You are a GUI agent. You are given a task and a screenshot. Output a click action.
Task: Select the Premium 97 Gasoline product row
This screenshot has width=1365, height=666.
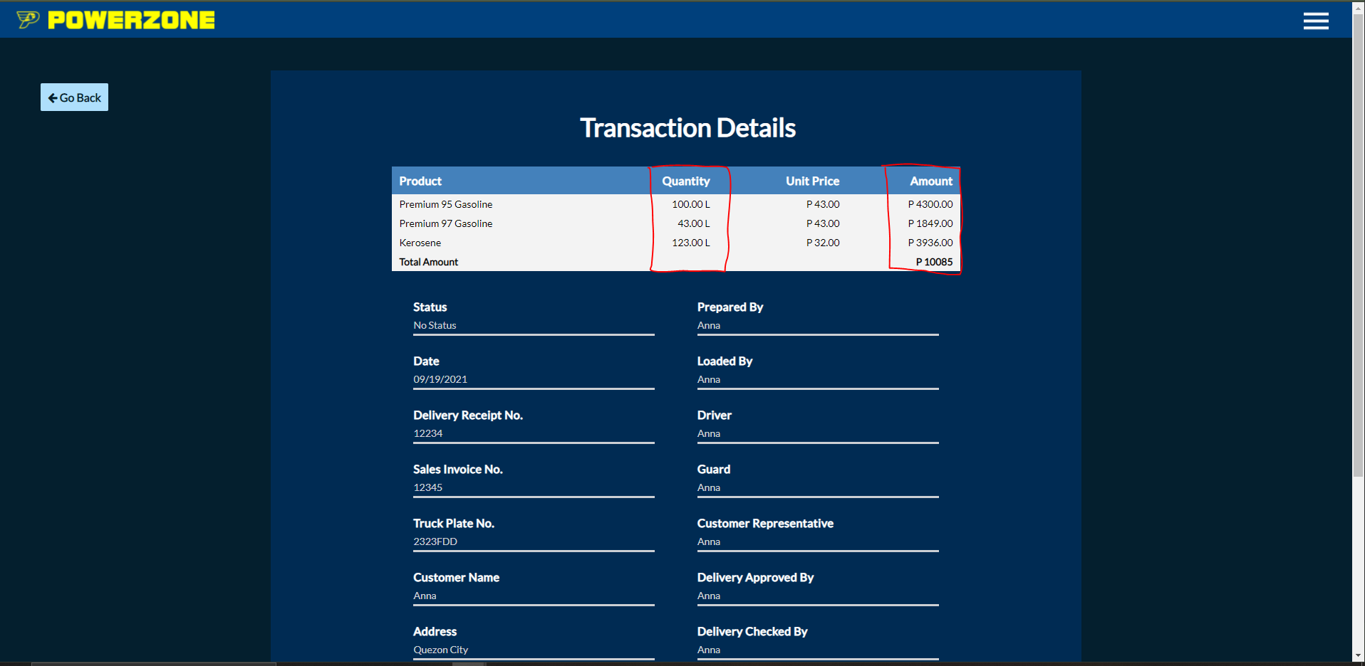tap(676, 223)
